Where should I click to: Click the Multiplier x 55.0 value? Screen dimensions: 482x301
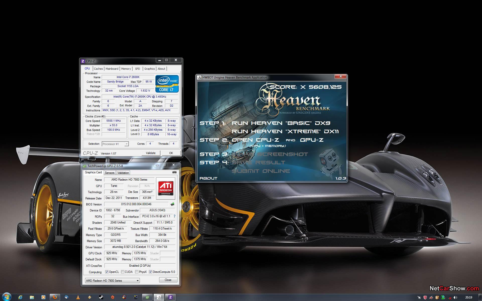(x=114, y=125)
